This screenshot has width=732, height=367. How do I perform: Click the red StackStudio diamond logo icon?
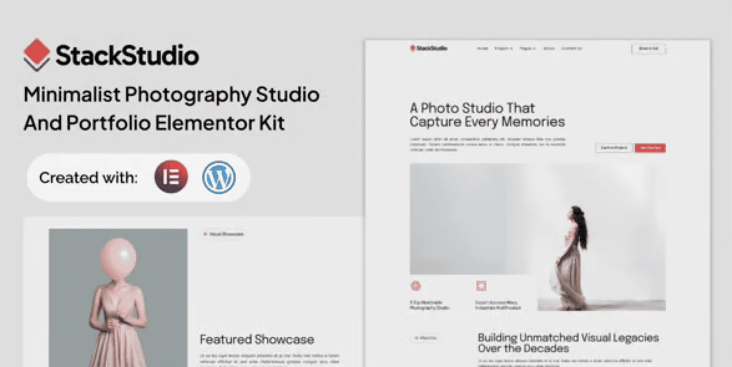click(x=36, y=55)
